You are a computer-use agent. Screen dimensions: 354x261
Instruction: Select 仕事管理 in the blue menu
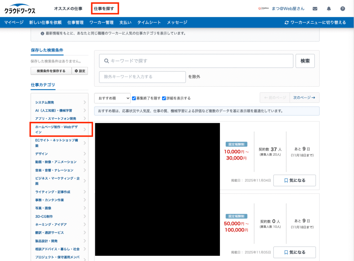point(75,22)
